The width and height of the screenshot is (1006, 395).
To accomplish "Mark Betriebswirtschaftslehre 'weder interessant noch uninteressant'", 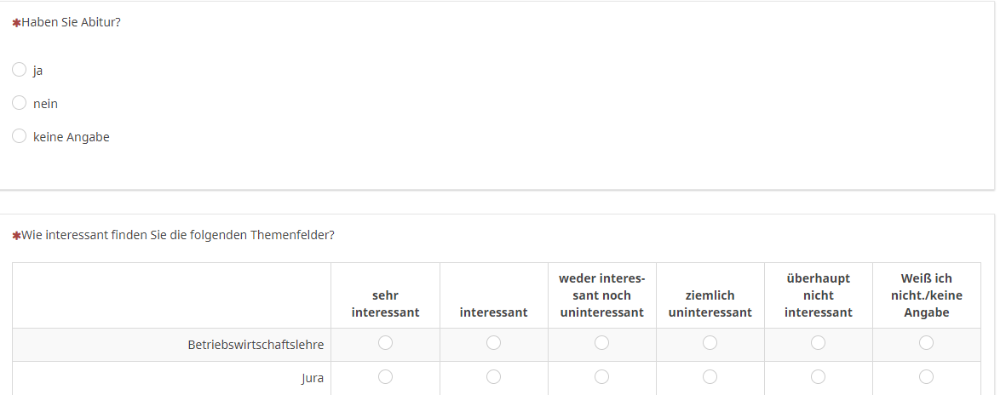I will pyautogui.click(x=601, y=343).
